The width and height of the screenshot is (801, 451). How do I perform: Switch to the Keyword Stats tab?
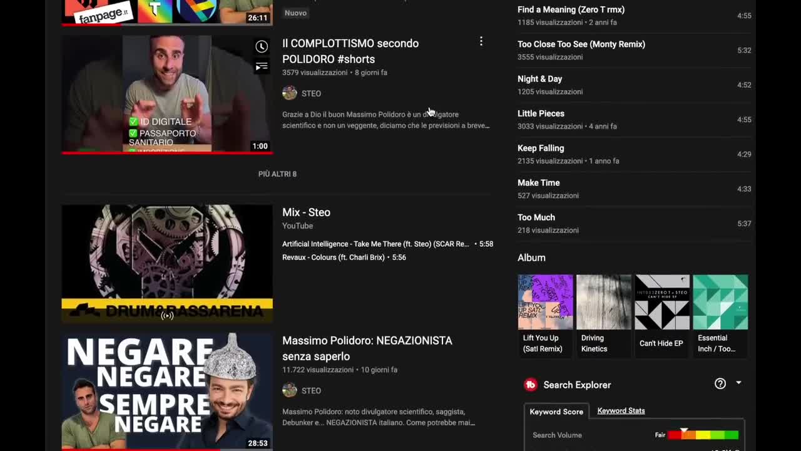tap(621, 410)
